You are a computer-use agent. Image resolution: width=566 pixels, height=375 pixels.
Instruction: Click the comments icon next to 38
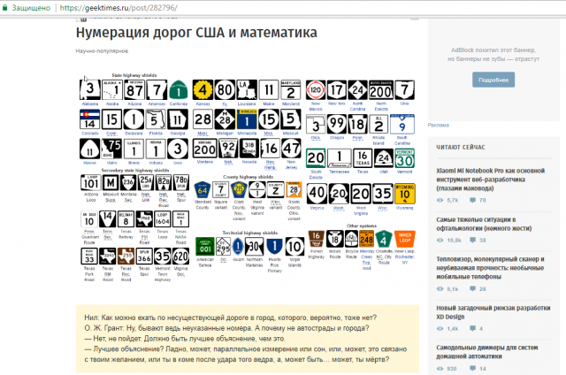coord(472,240)
